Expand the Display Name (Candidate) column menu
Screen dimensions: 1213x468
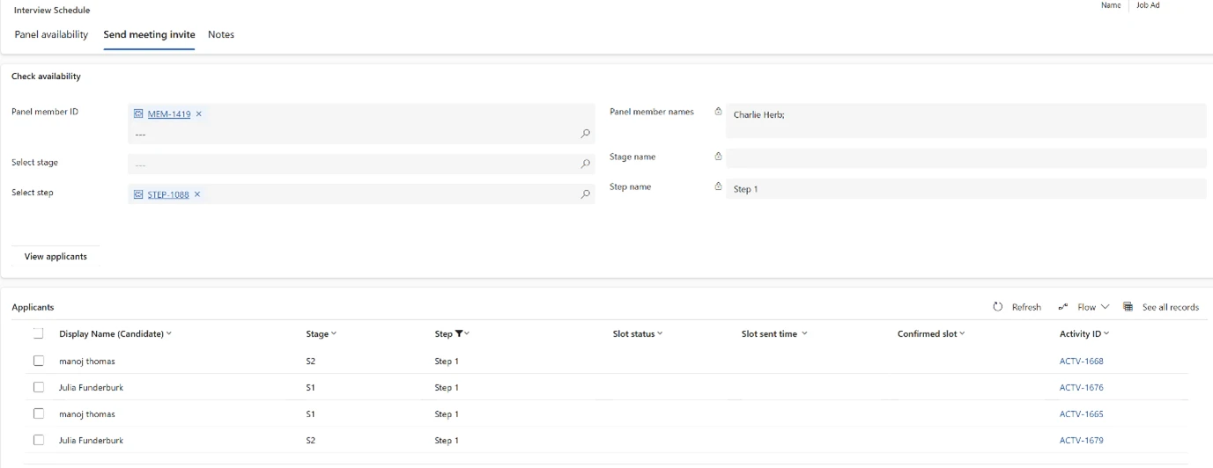[x=169, y=334]
